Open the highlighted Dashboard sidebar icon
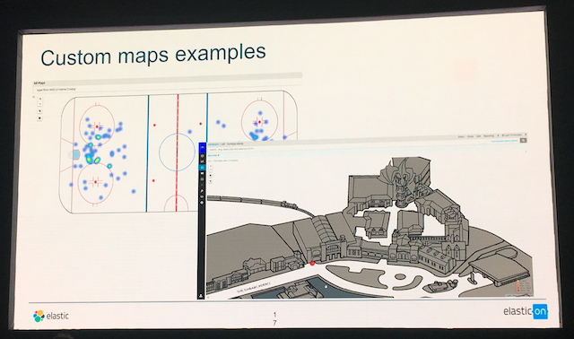This screenshot has height=339, width=574. [x=202, y=168]
